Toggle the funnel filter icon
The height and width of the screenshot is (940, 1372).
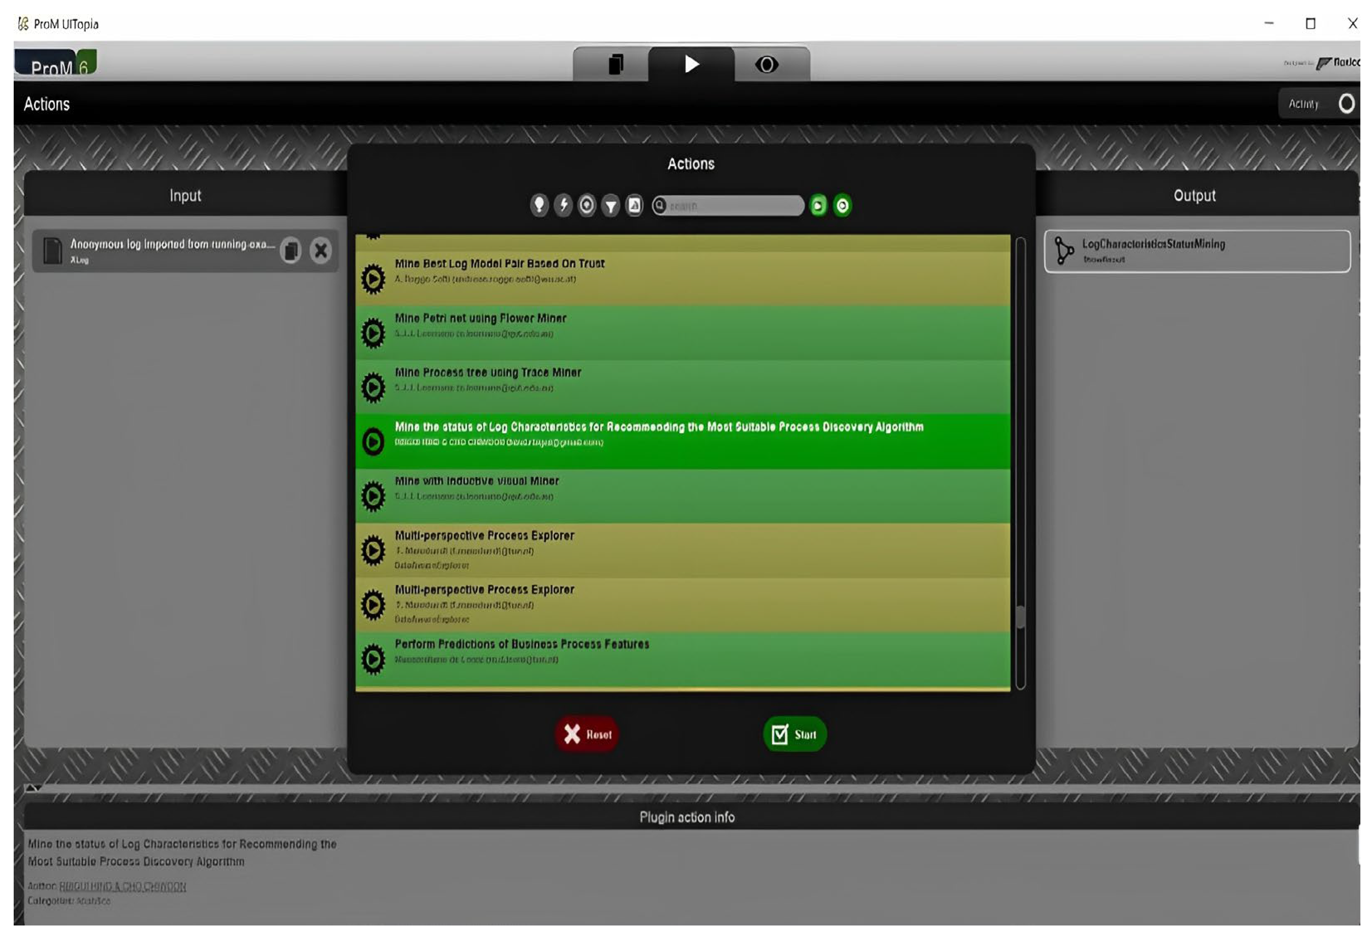click(x=611, y=205)
